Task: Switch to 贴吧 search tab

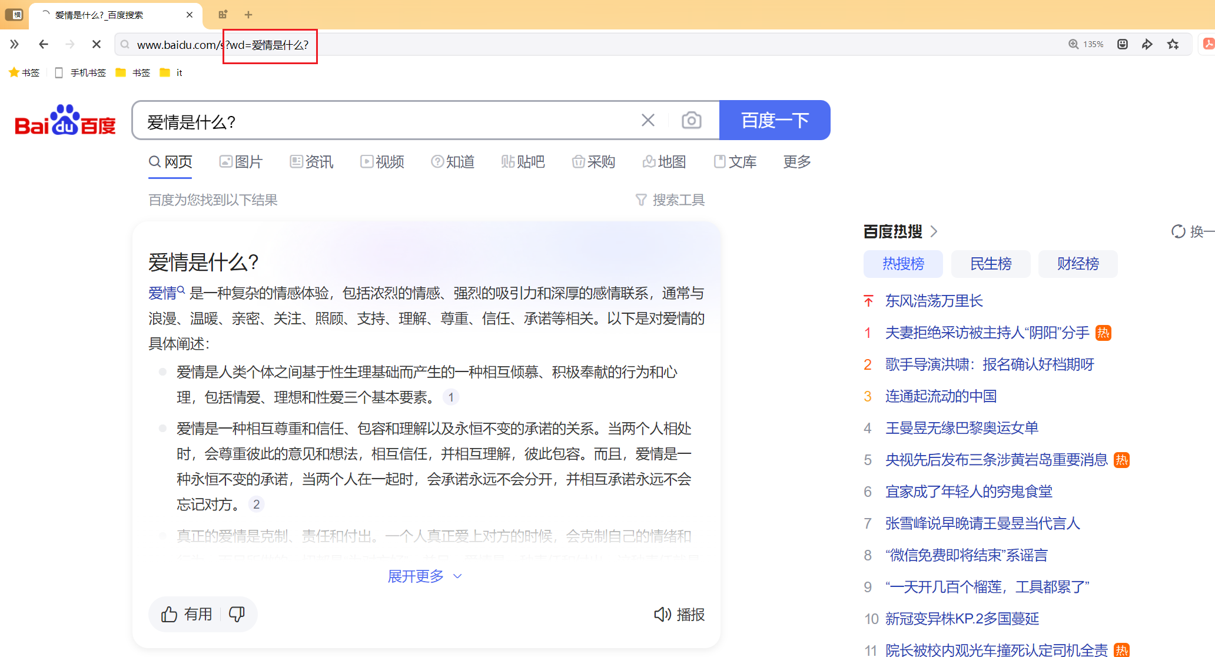Action: pos(523,161)
